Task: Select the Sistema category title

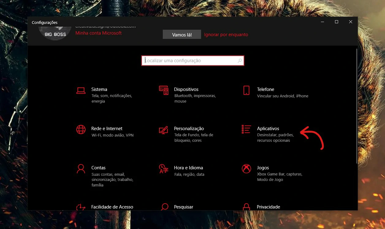Action: (99, 89)
